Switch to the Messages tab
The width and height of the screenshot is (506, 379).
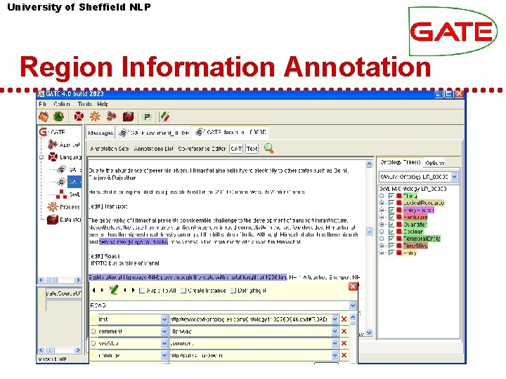100,133
